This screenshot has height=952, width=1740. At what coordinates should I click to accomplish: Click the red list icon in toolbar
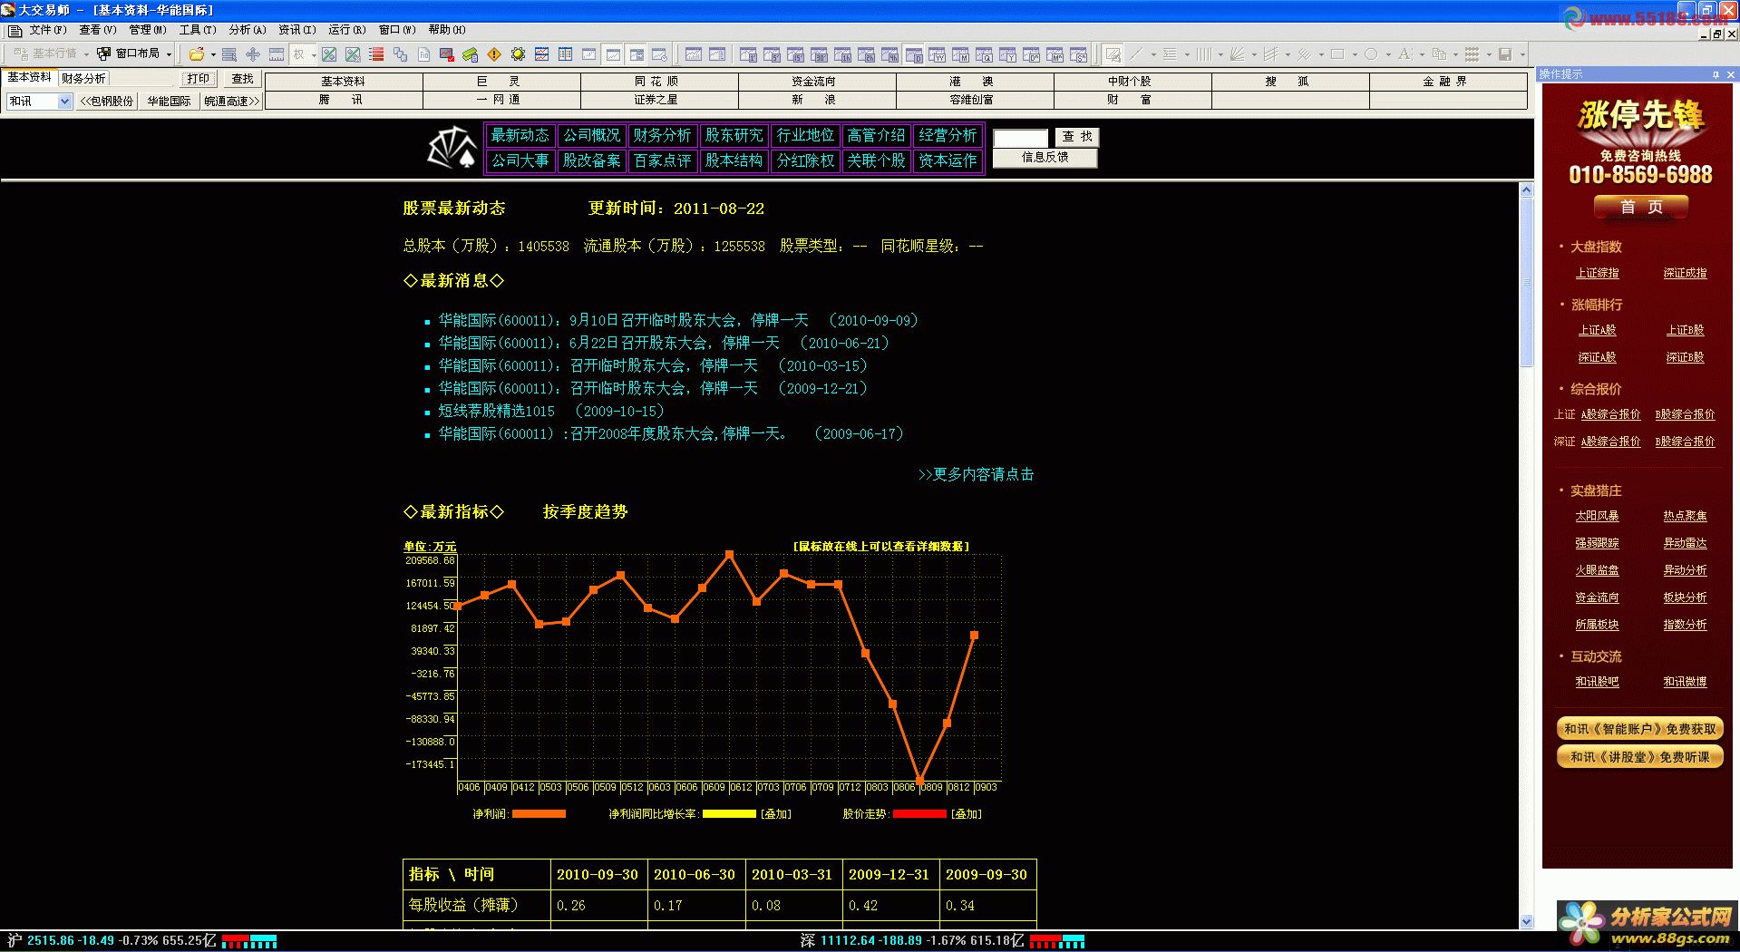point(376,54)
